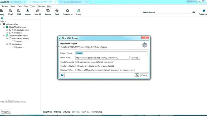
Task: Open the Suite menu
Action: point(13,6)
